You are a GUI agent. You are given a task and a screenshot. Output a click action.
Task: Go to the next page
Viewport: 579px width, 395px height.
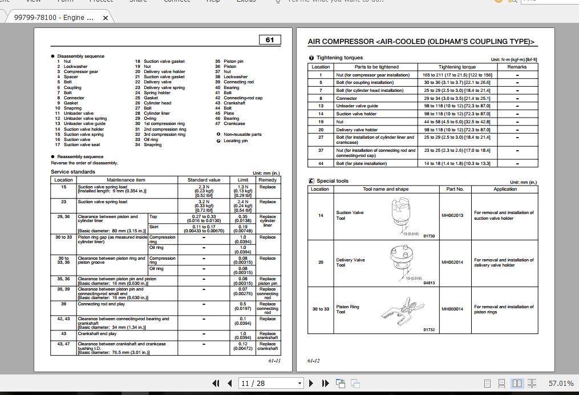coord(311,383)
